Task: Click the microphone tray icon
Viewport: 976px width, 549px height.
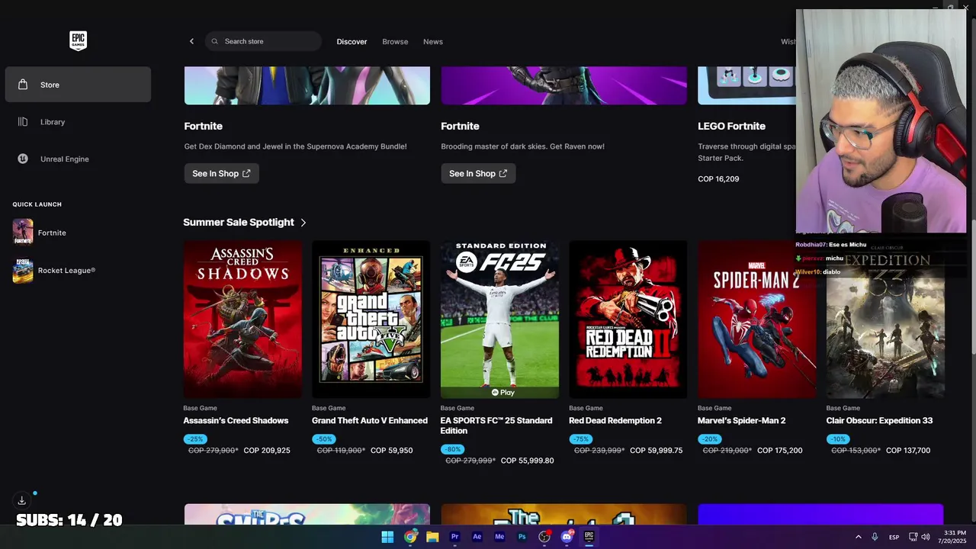Action: [875, 537]
